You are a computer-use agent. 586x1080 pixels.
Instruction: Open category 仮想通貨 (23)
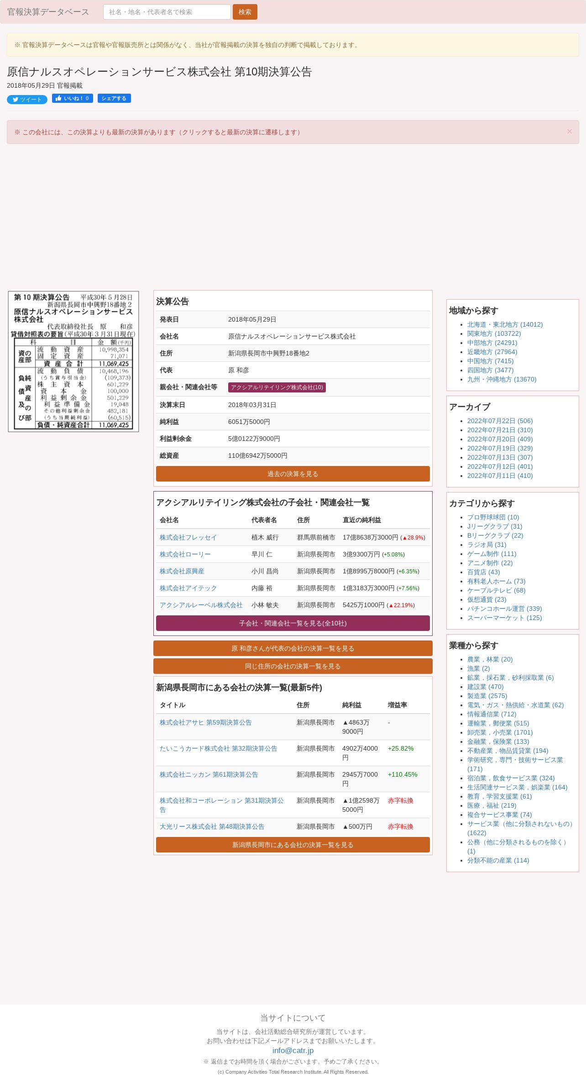(487, 599)
